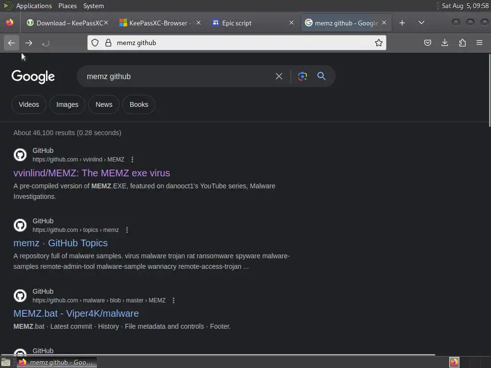Click the About 46,100 results text
This screenshot has width=491, height=368.
pos(67,133)
